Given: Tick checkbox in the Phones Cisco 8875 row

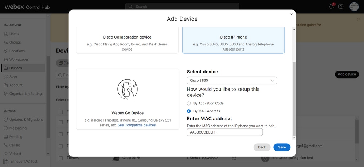Looking at the screenshot, I should (x=61, y=159).
